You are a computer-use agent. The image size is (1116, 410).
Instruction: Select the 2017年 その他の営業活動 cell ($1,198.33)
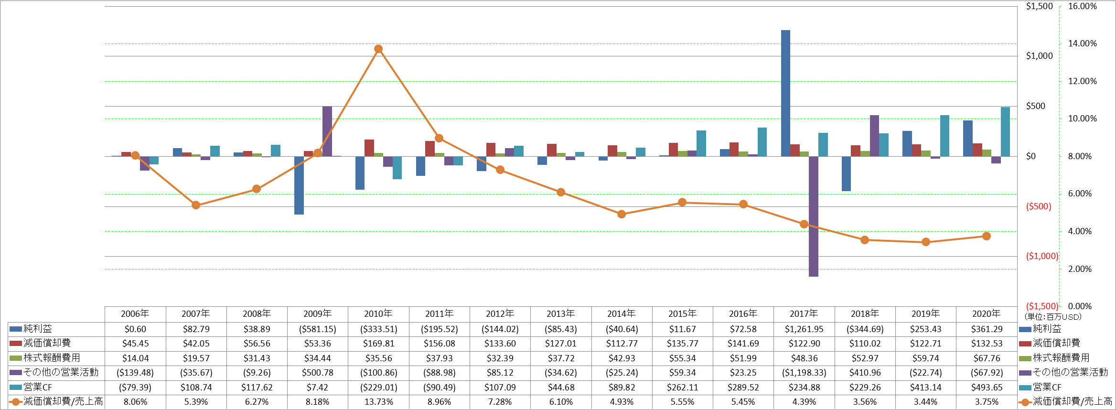tap(804, 373)
